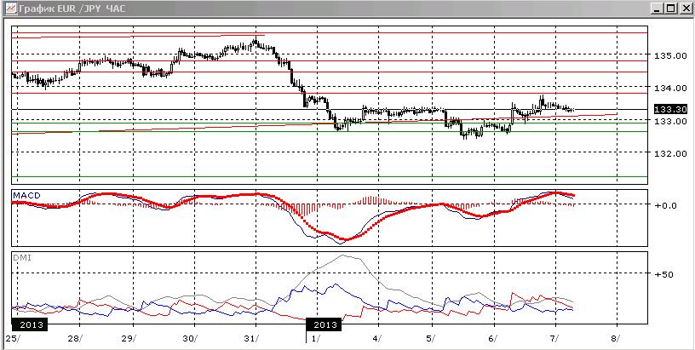Click the +0.0 MACD axis label
Viewport: 695px width, 350px height.
665,205
